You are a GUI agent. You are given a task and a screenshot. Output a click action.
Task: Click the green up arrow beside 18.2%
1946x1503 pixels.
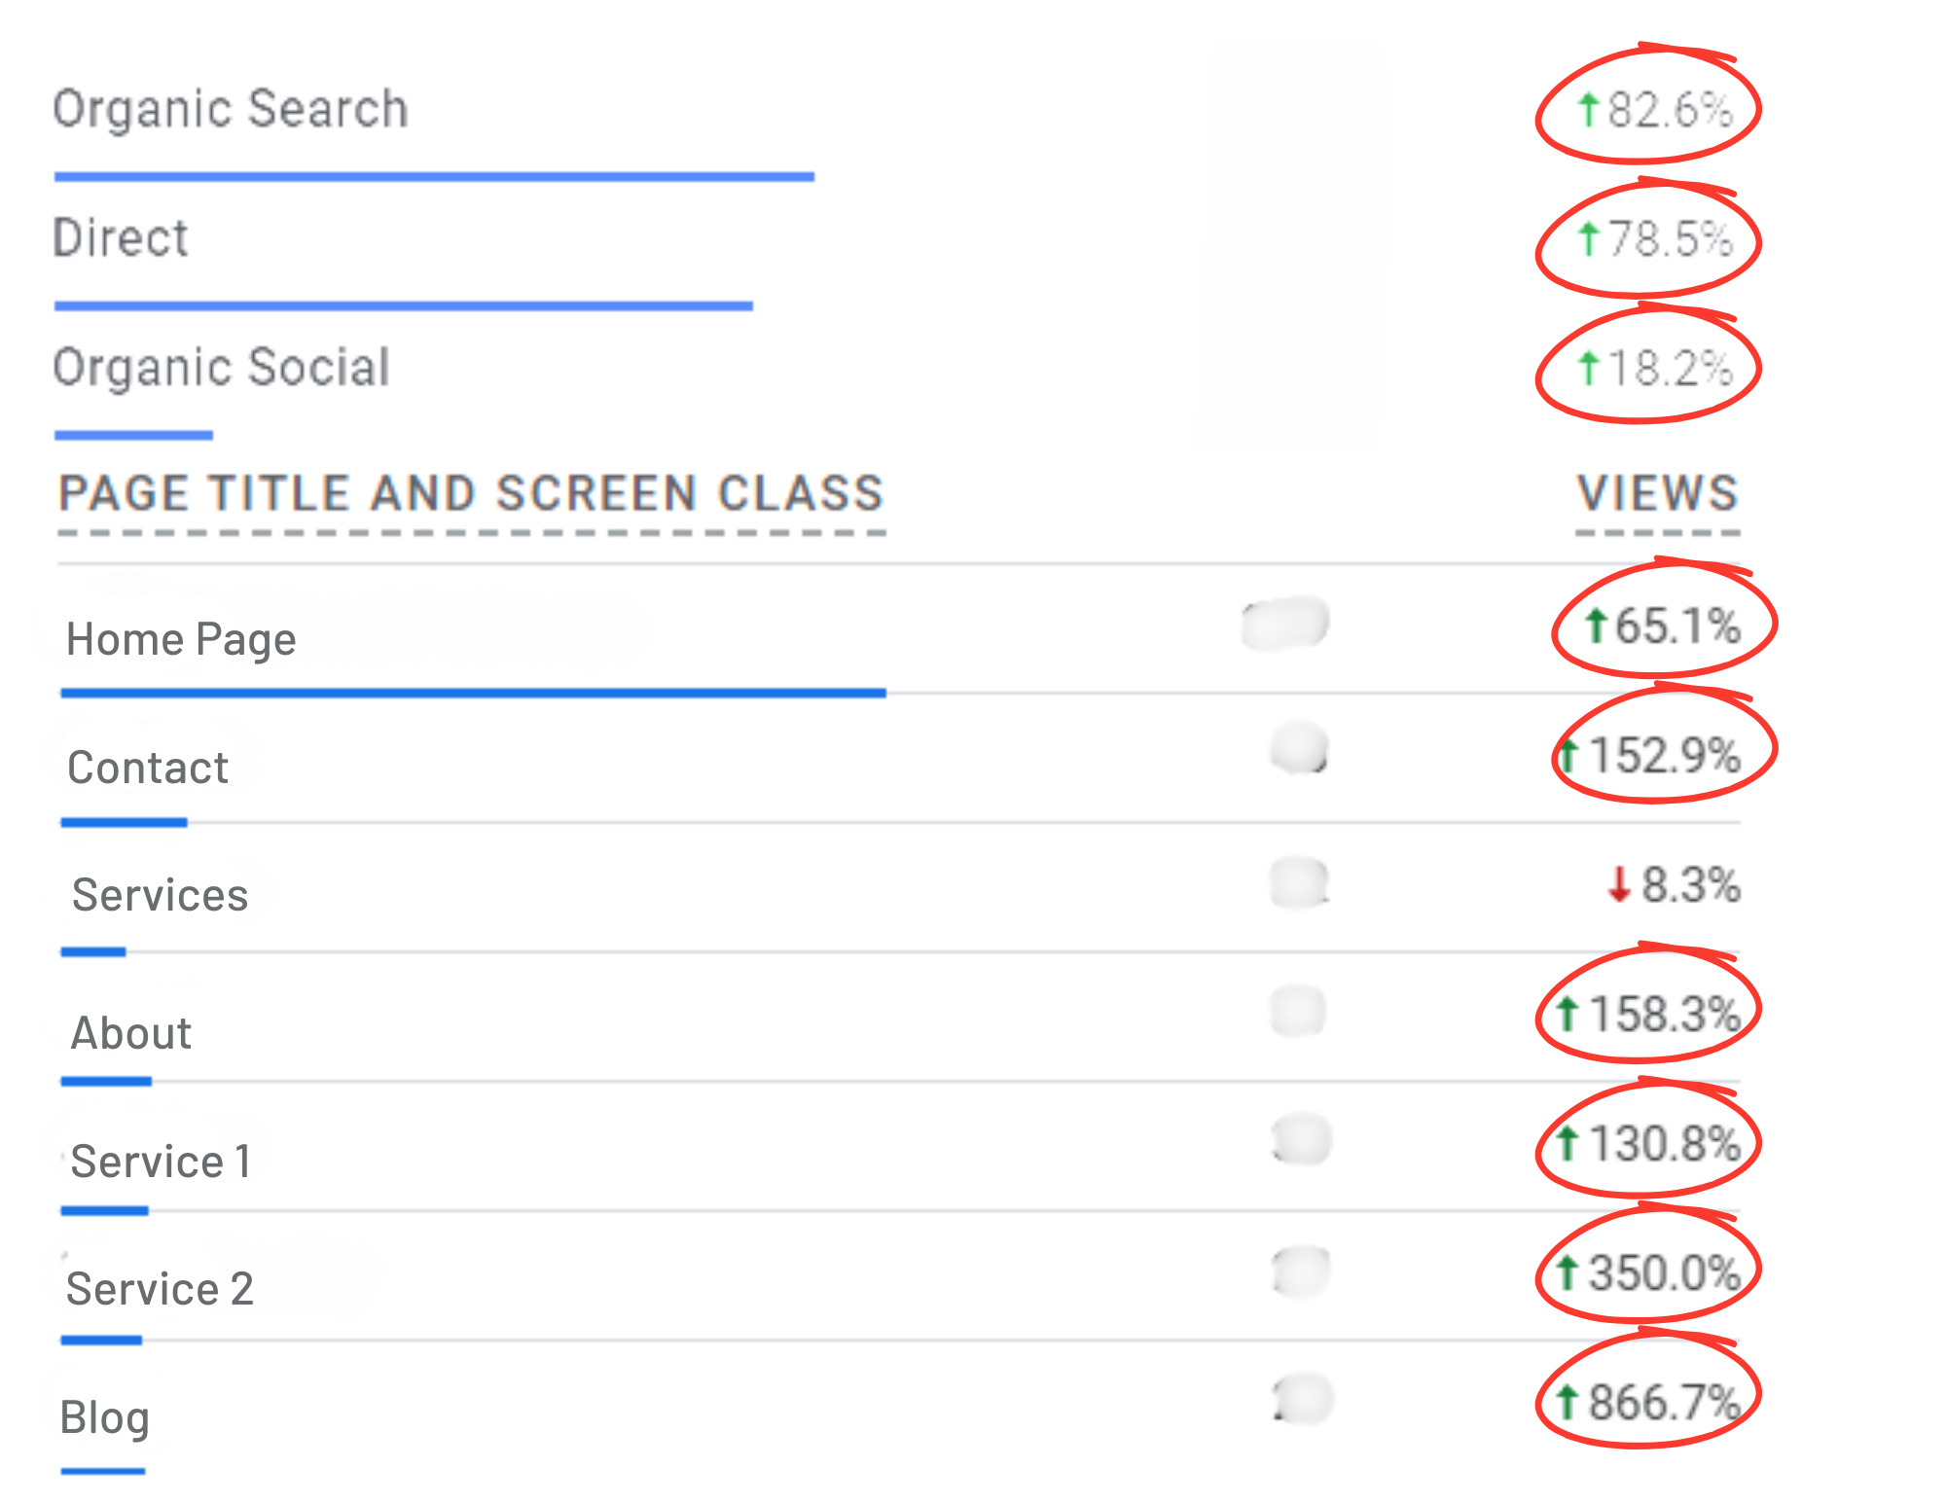pos(1588,368)
